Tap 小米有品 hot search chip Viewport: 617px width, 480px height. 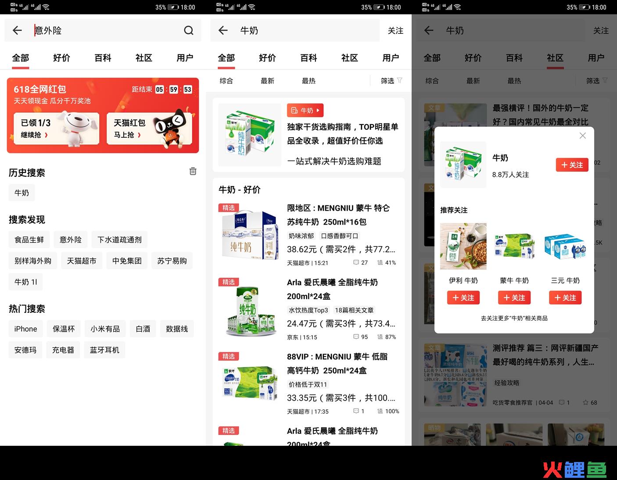(105, 329)
